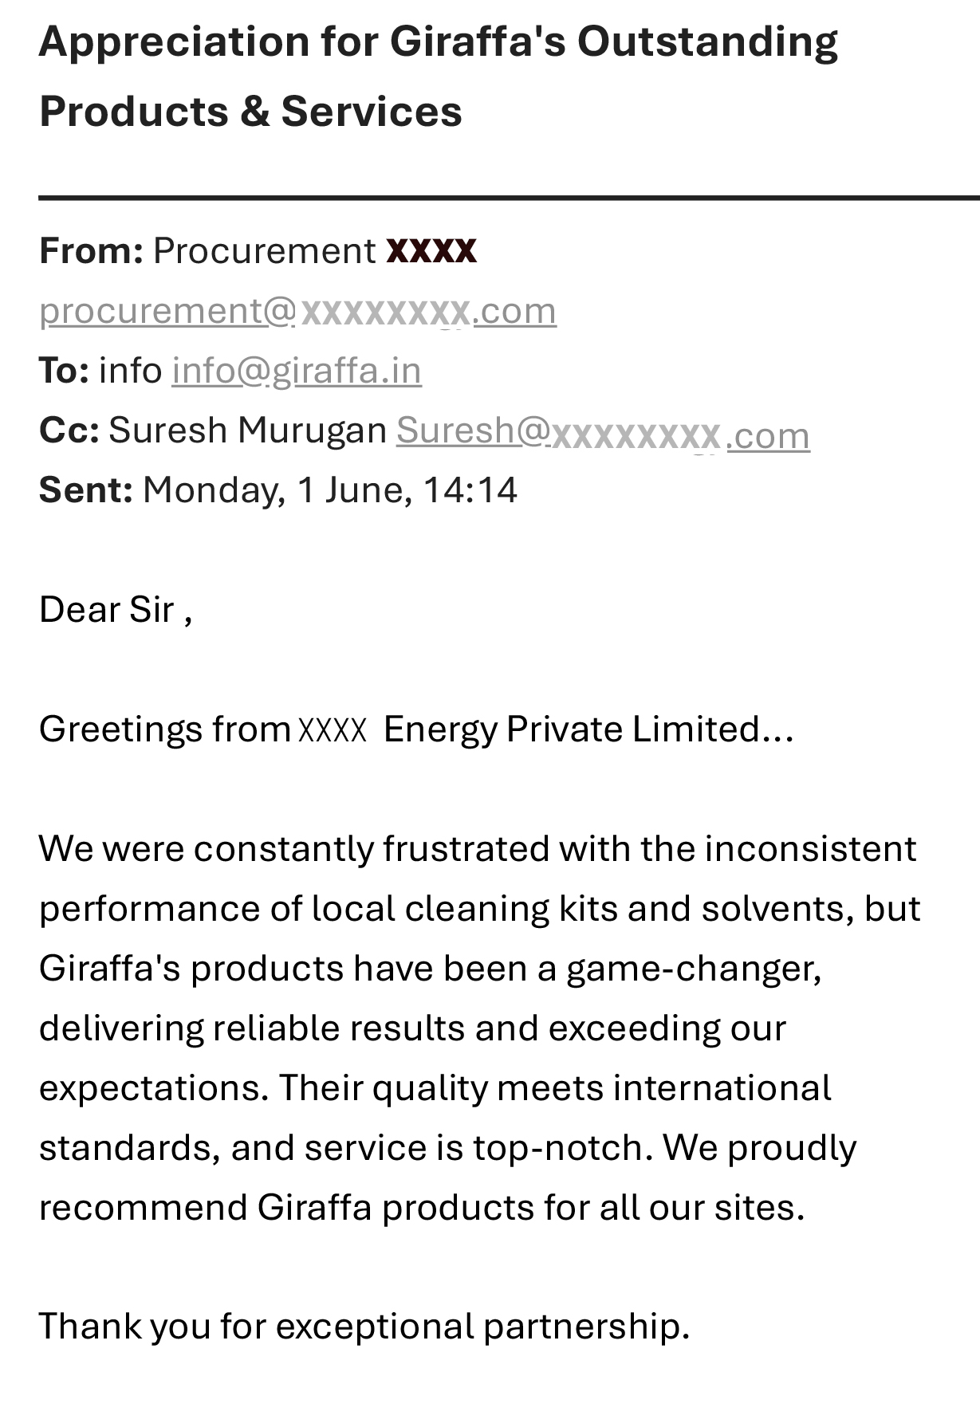Click the "Dear Sir ," greeting
This screenshot has height=1427, width=980.
tap(116, 610)
